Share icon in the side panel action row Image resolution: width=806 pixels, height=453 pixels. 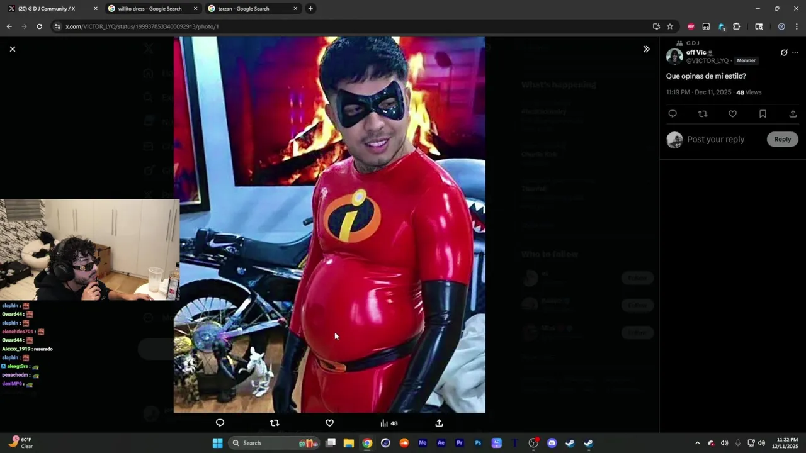coord(793,114)
